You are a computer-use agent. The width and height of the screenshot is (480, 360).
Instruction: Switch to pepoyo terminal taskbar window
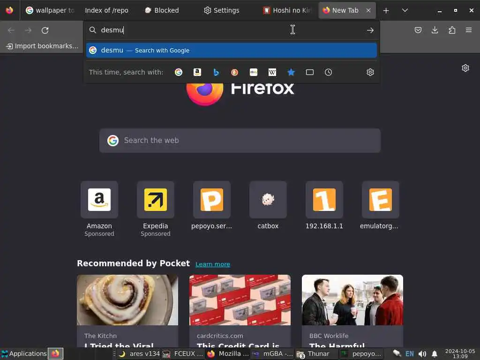tap(361, 353)
